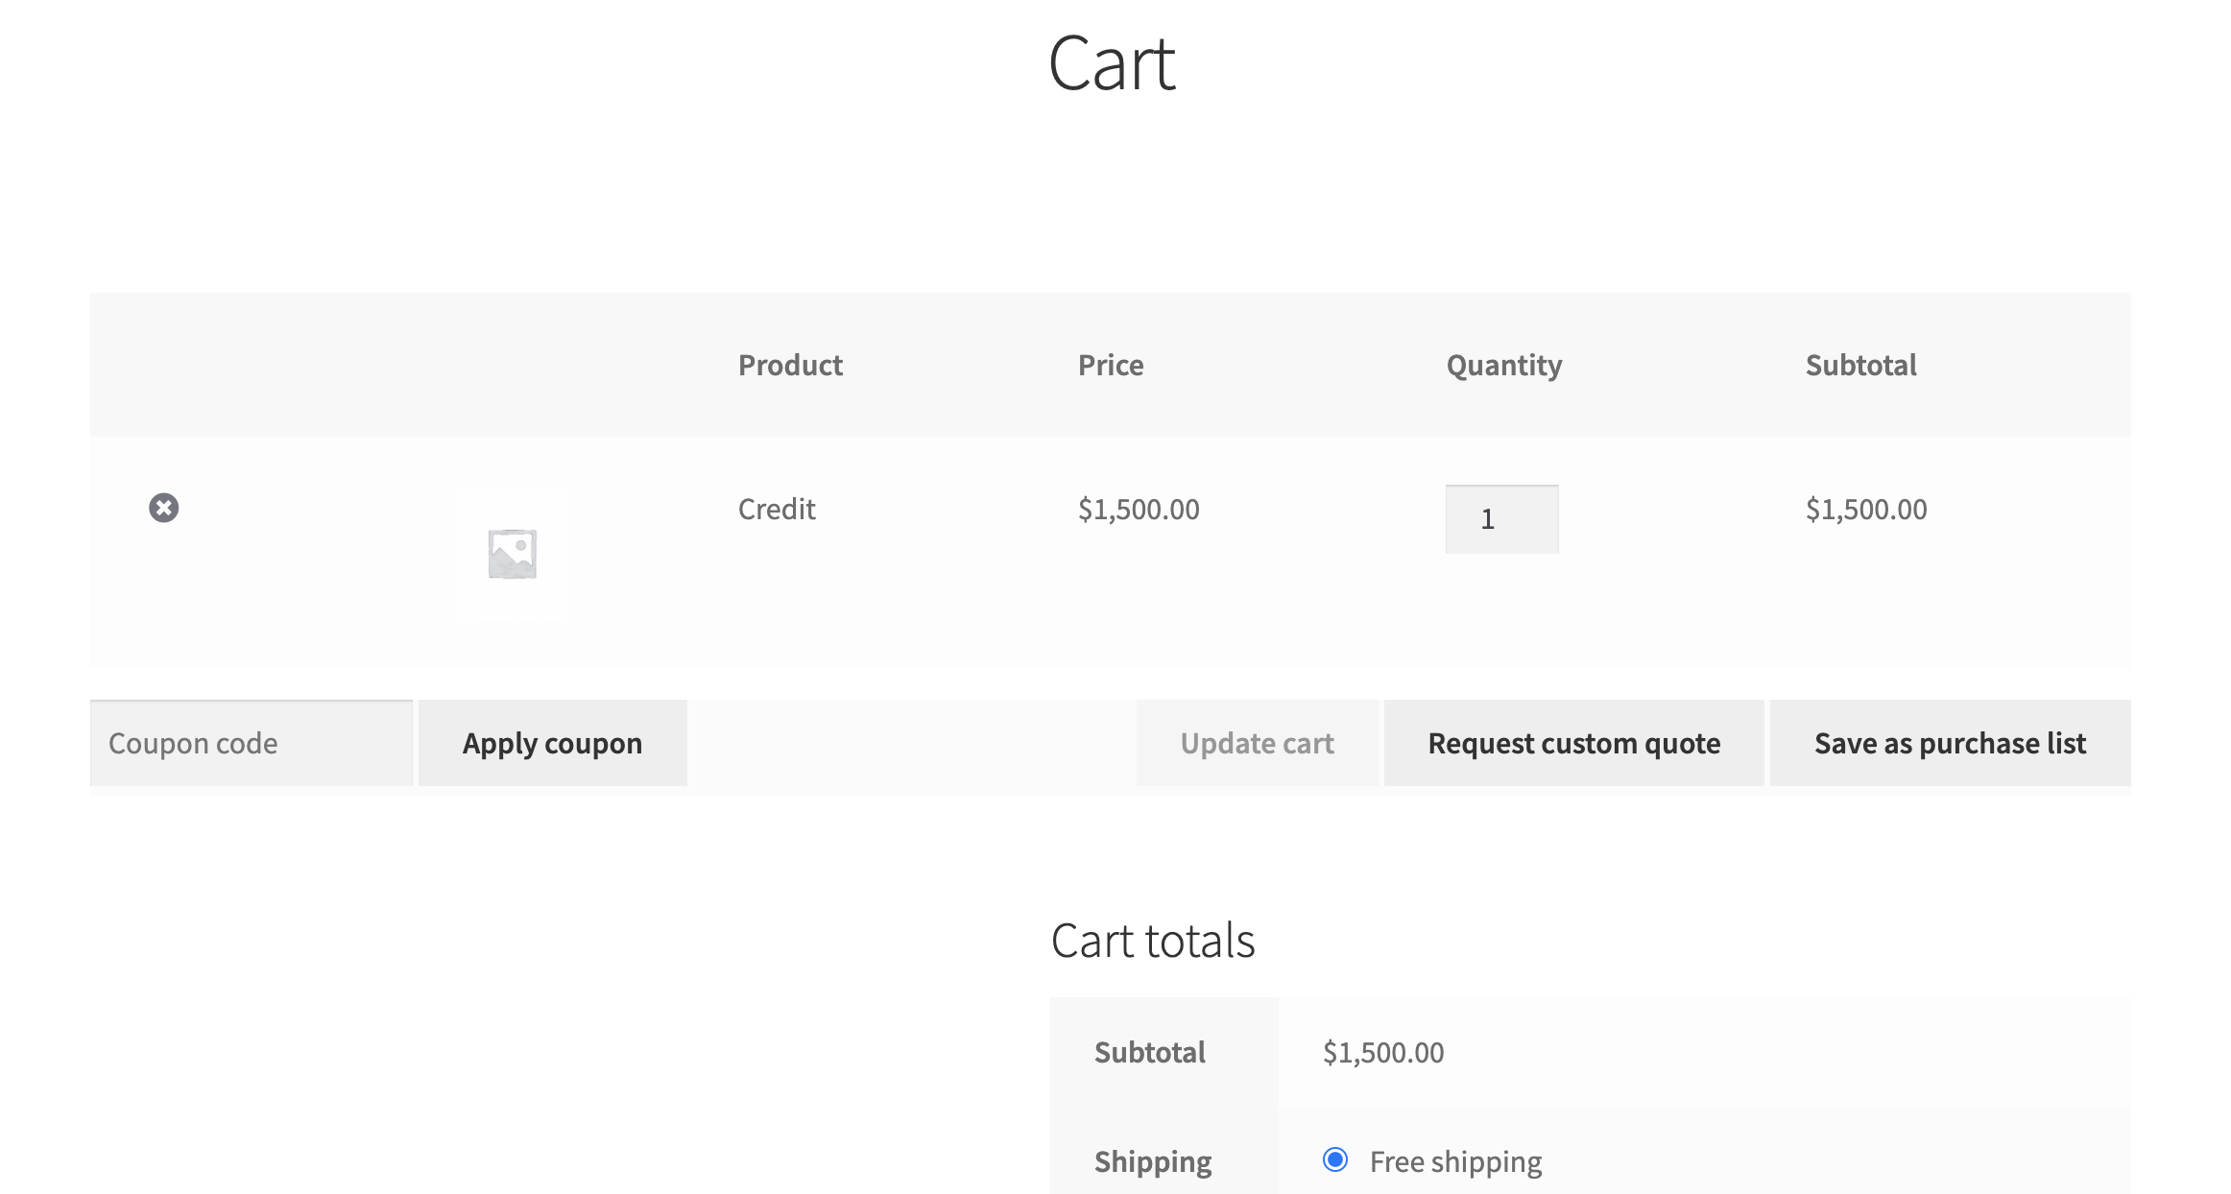Click the Quantity column header

tap(1503, 365)
